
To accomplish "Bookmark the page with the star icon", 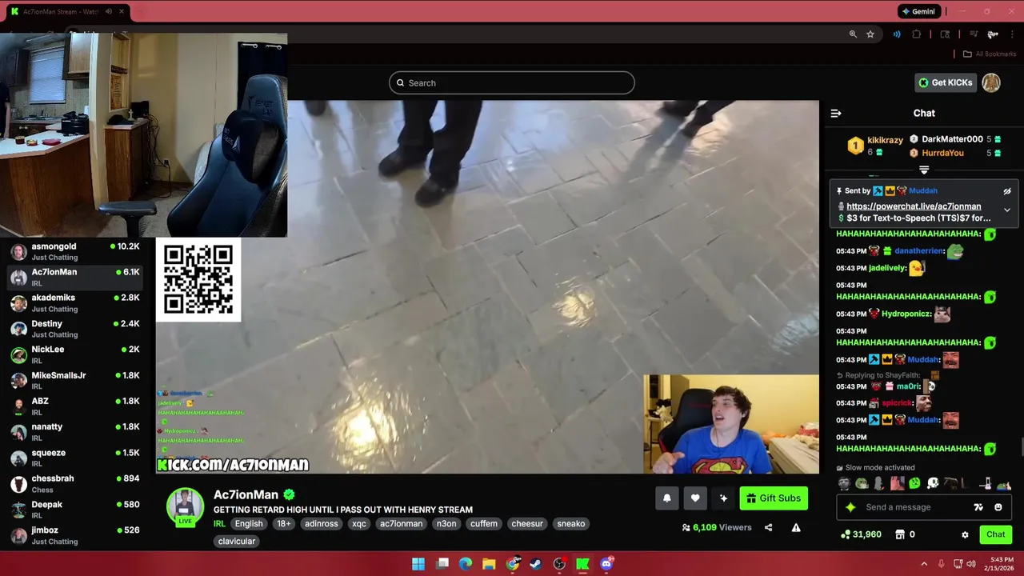I will coord(870,34).
